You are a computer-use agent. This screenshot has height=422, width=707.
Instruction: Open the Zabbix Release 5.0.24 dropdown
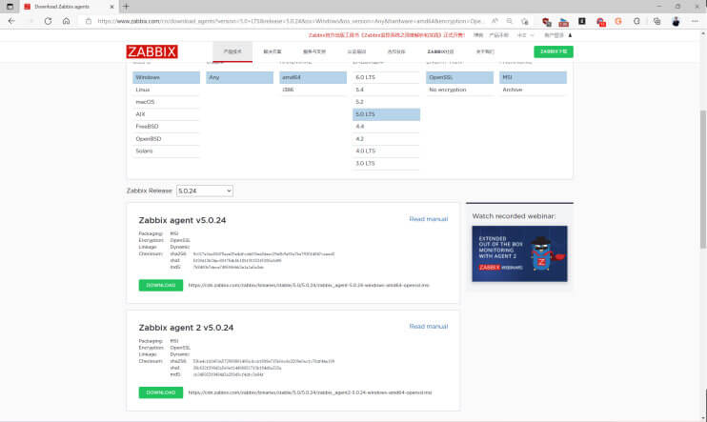click(205, 191)
